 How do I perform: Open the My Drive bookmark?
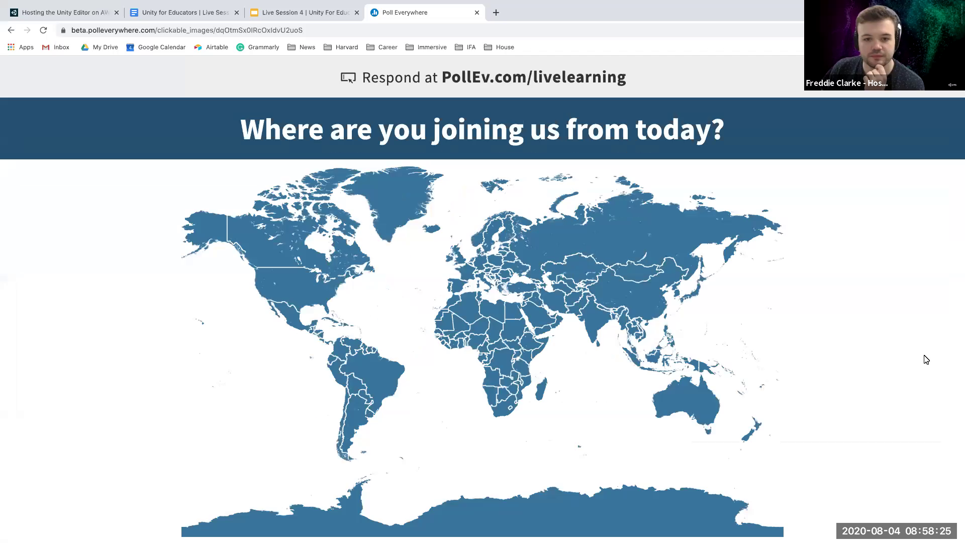pyautogui.click(x=99, y=47)
